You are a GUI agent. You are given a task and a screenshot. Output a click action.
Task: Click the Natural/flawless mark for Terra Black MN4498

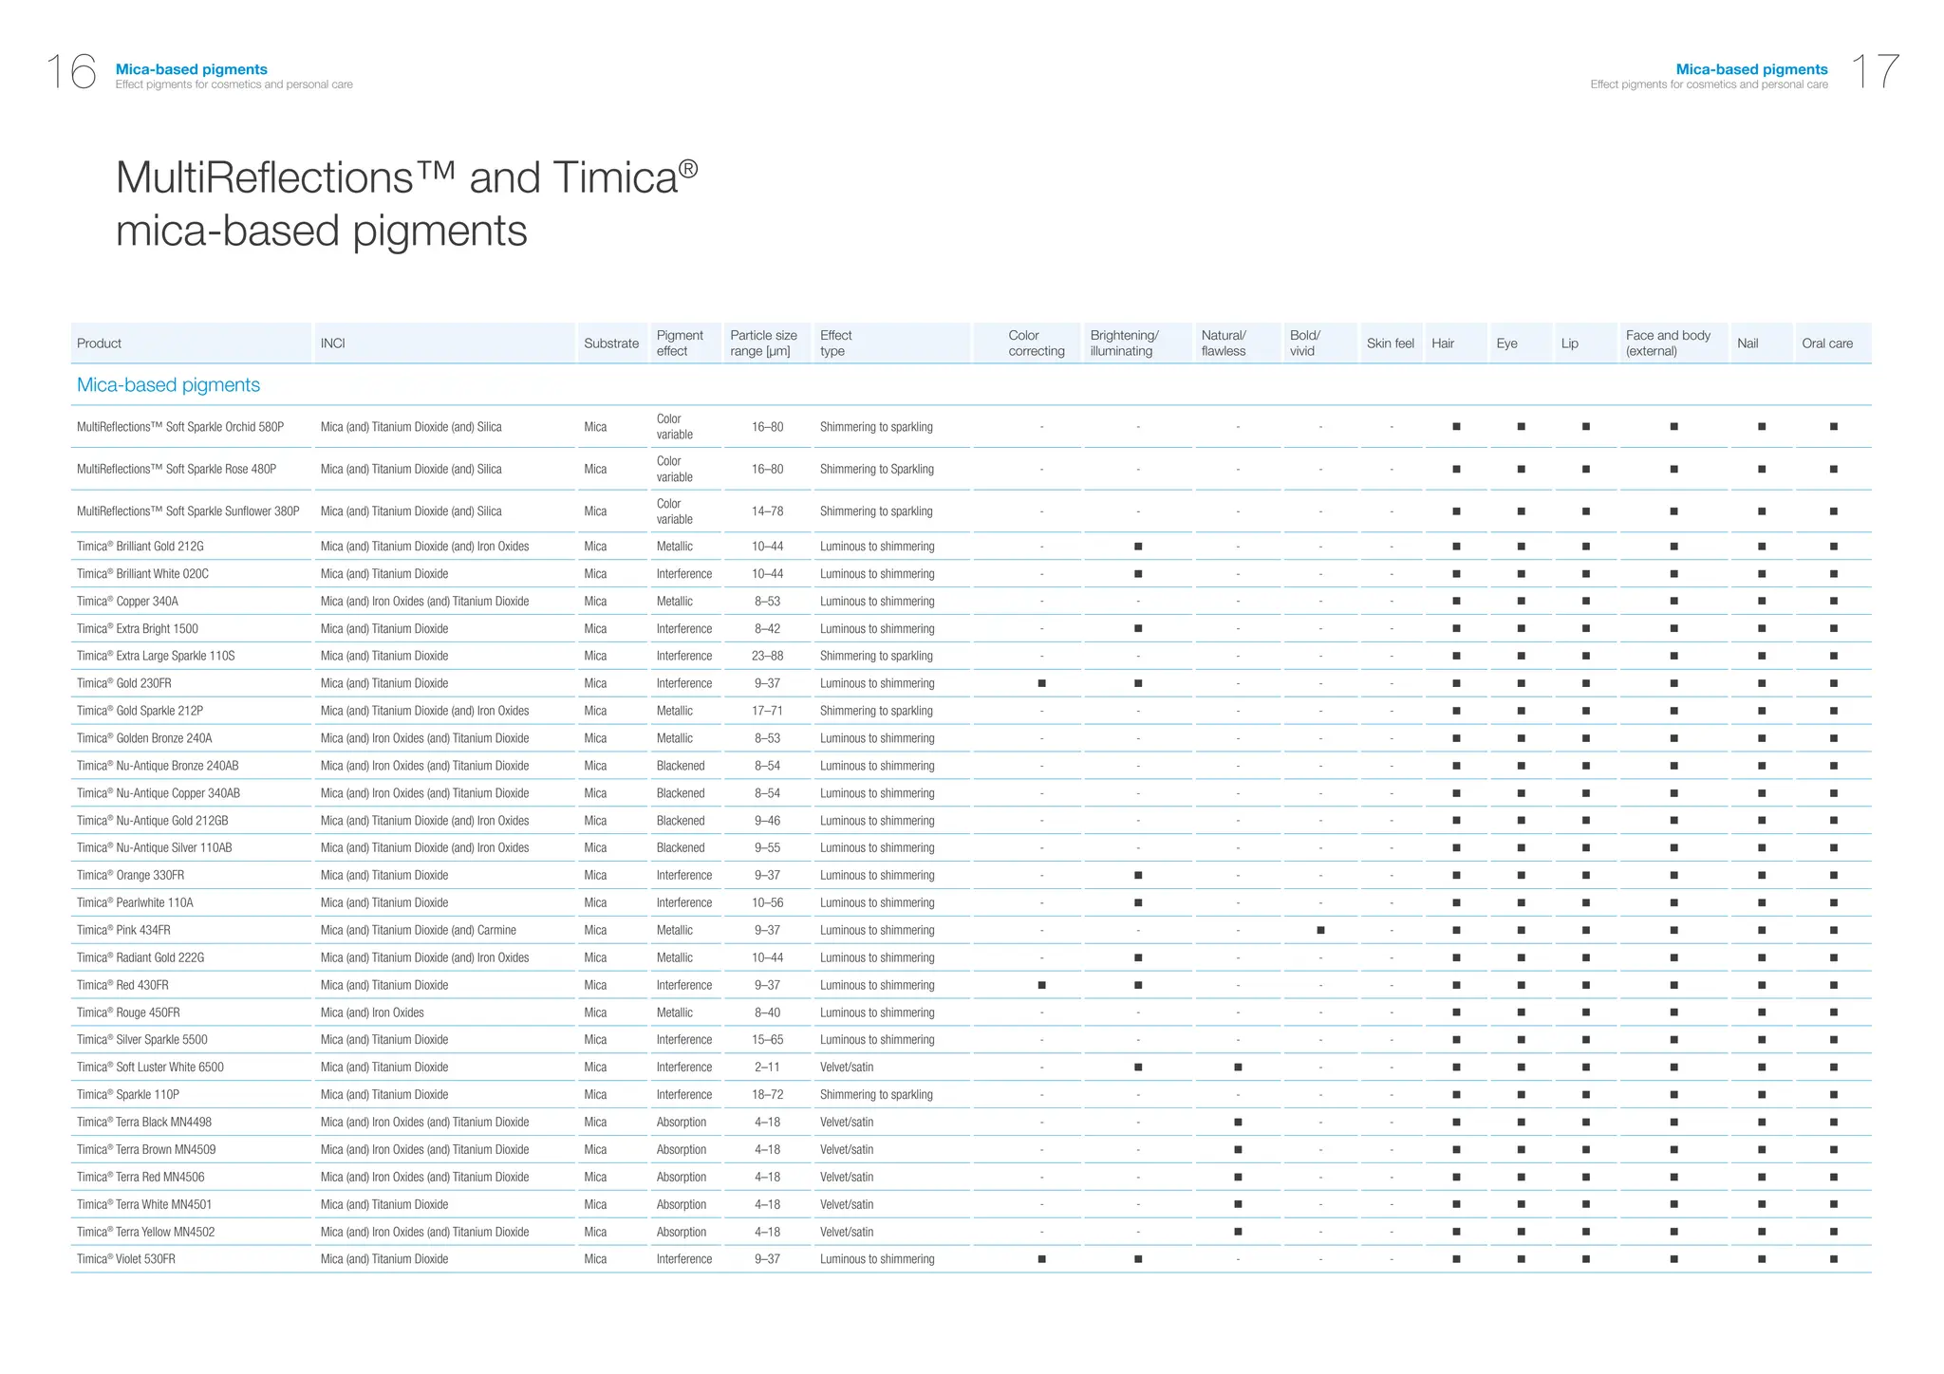[1238, 1123]
